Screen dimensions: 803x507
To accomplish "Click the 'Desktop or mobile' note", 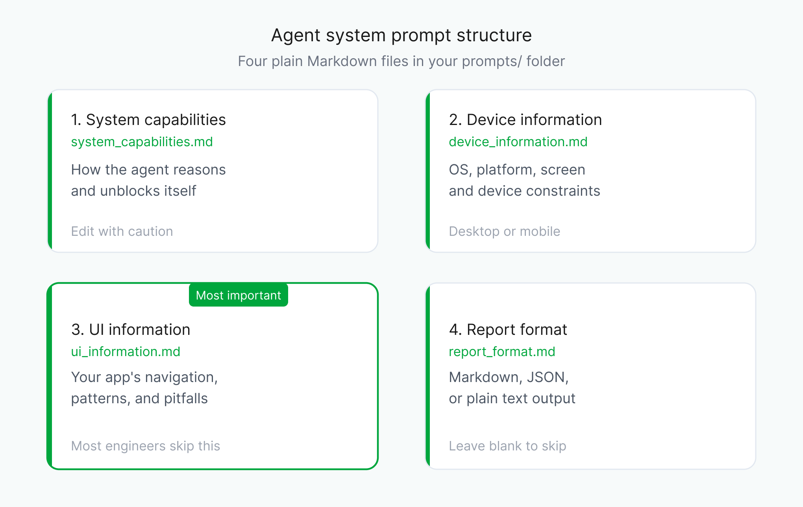I will coord(504,231).
